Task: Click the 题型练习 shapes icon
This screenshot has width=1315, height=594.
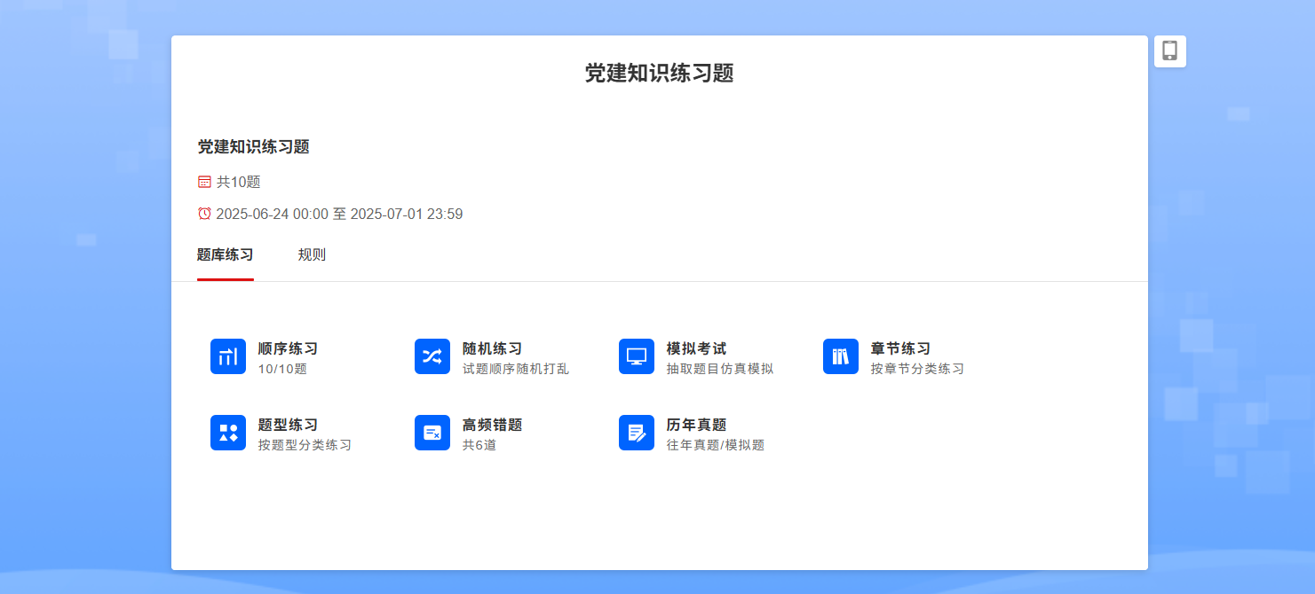Action: tap(228, 433)
